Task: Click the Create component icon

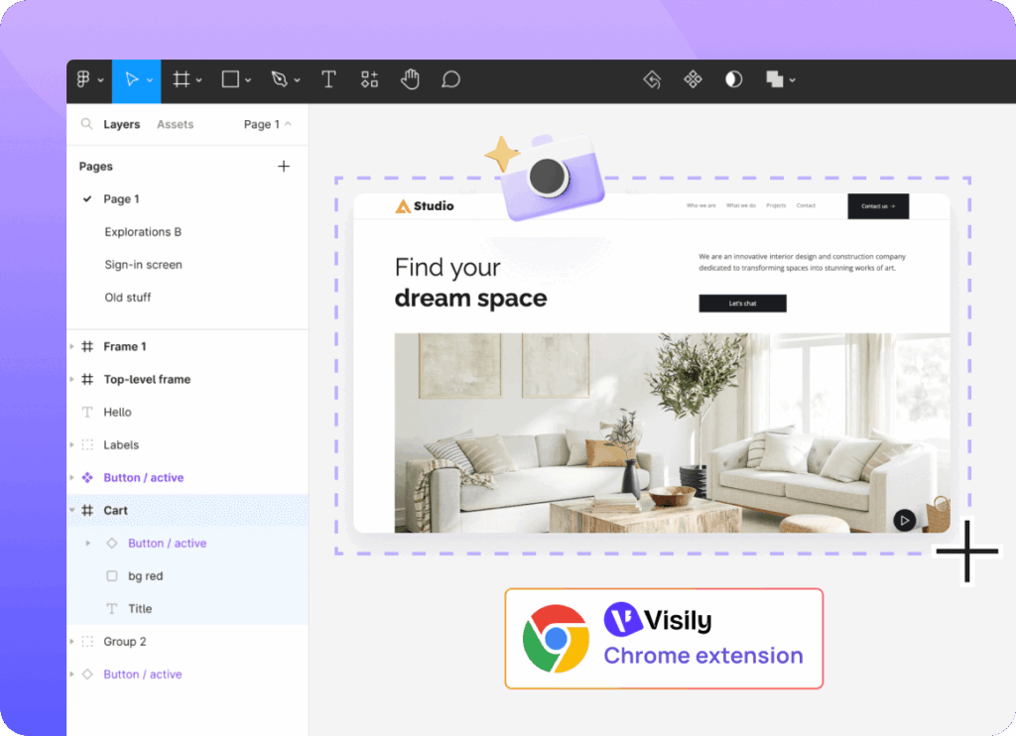Action: [x=693, y=79]
